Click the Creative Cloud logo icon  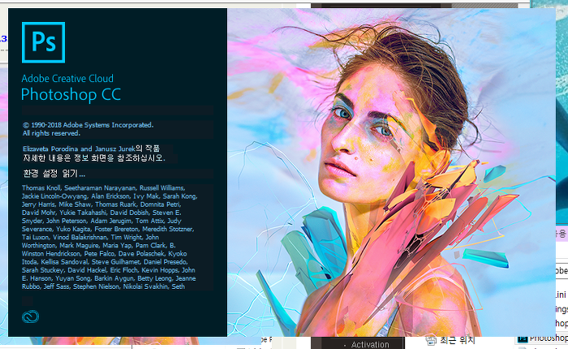pos(31,317)
